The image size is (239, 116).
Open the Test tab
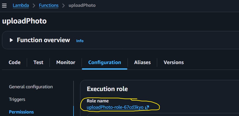[x=38, y=62]
